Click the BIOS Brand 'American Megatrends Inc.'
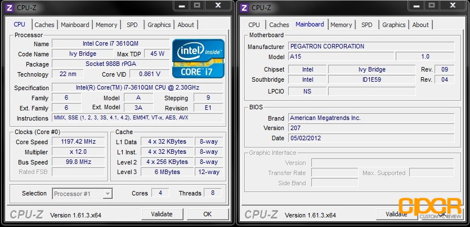The height and width of the screenshot is (227, 470). pos(371,118)
